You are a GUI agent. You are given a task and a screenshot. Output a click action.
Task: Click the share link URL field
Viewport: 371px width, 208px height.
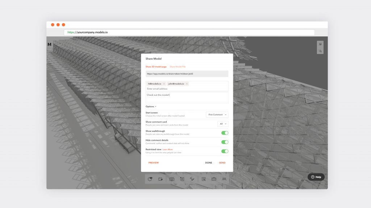coord(187,74)
